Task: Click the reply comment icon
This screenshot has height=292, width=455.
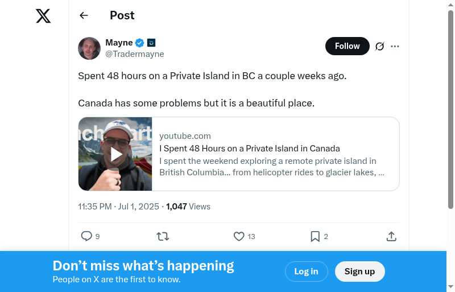Action: (x=86, y=236)
